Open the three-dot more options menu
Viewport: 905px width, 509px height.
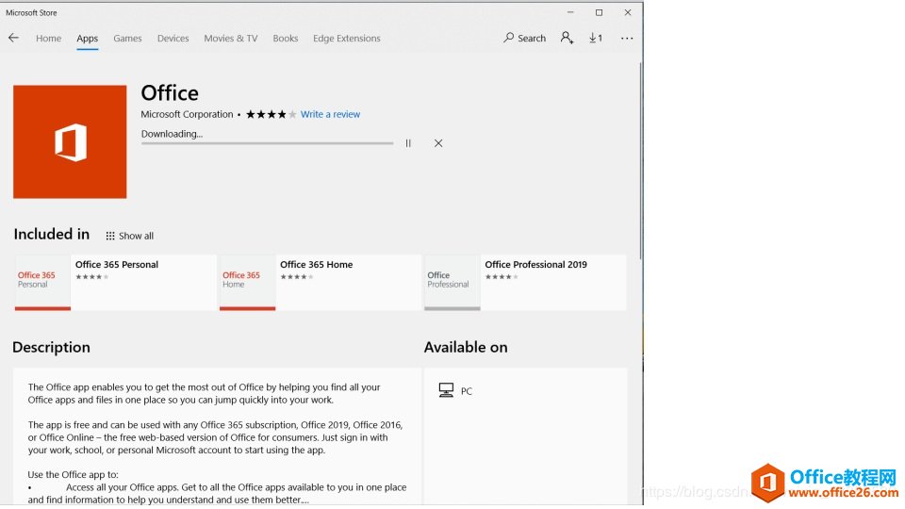(627, 39)
